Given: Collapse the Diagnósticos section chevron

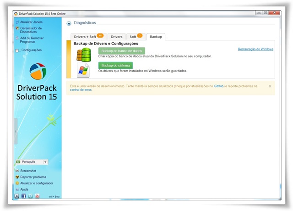Looking at the screenshot, I should 69,23.
